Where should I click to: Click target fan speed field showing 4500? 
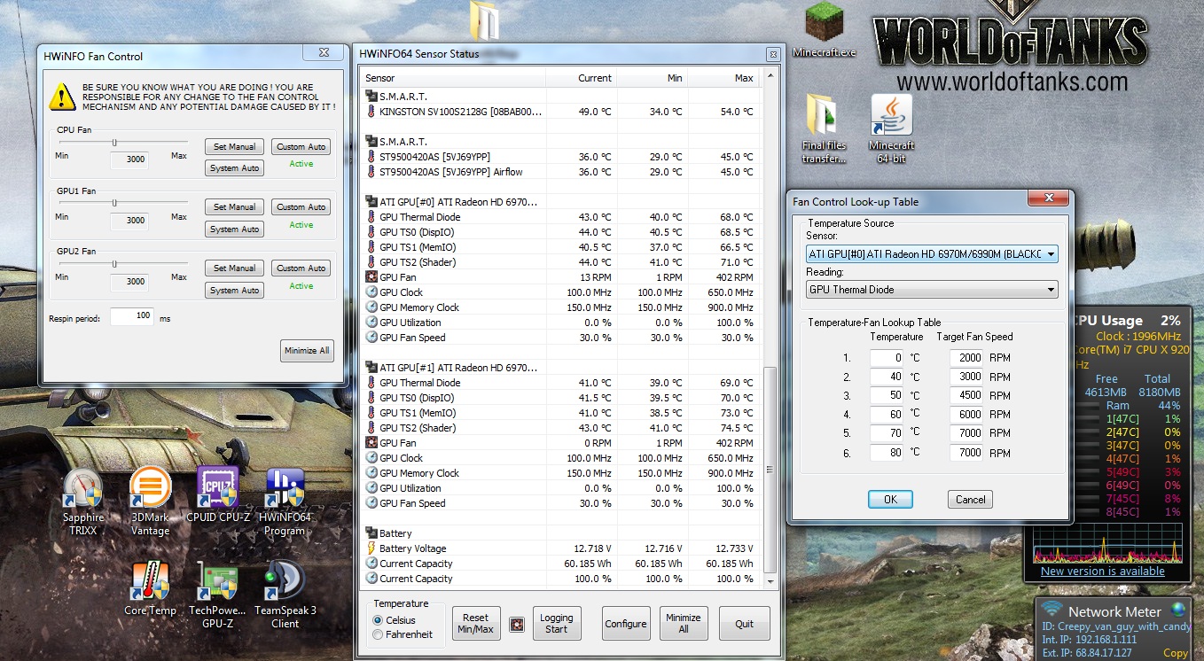(966, 396)
